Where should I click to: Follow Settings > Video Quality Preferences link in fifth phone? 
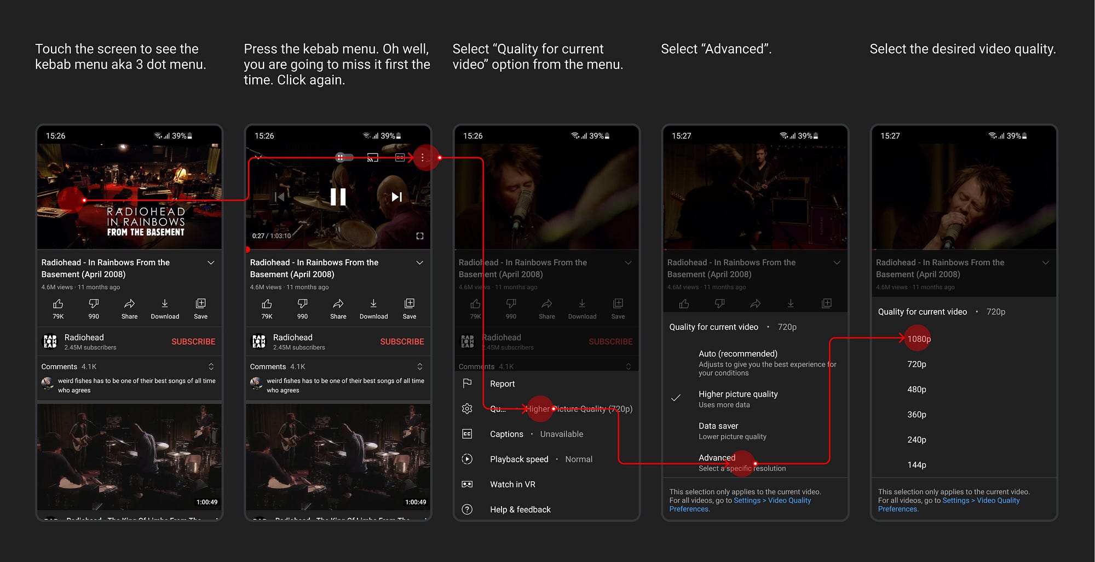click(949, 504)
